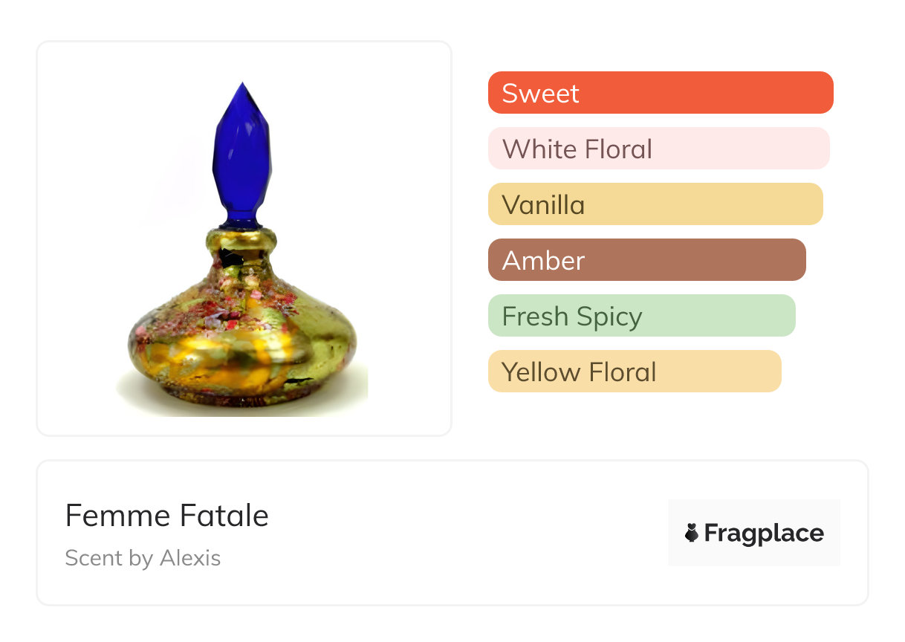Click the gold ring on bottle neck
905x642 pixels.
(x=241, y=239)
